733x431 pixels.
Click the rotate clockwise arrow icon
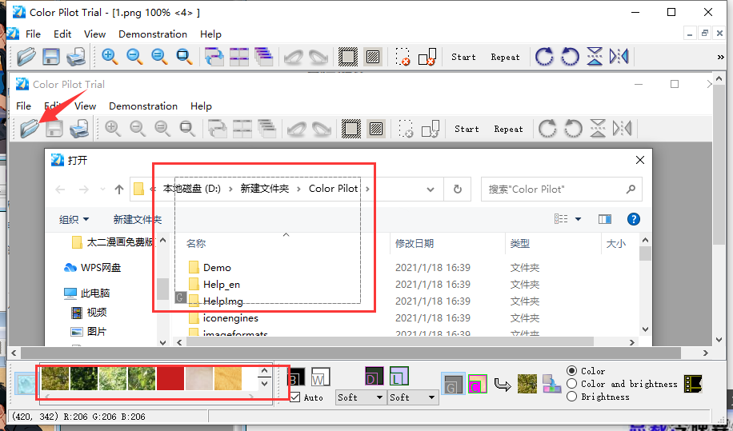point(544,57)
